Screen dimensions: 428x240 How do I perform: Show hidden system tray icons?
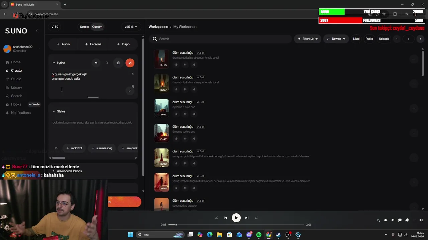[386, 235]
